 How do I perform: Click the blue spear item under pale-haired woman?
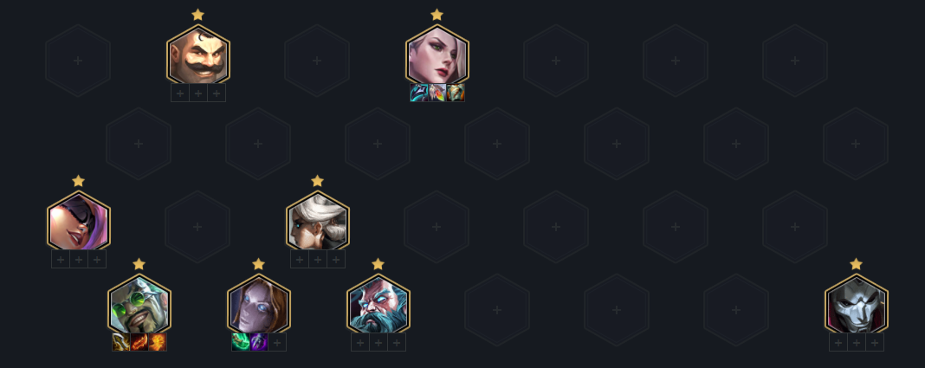(419, 93)
